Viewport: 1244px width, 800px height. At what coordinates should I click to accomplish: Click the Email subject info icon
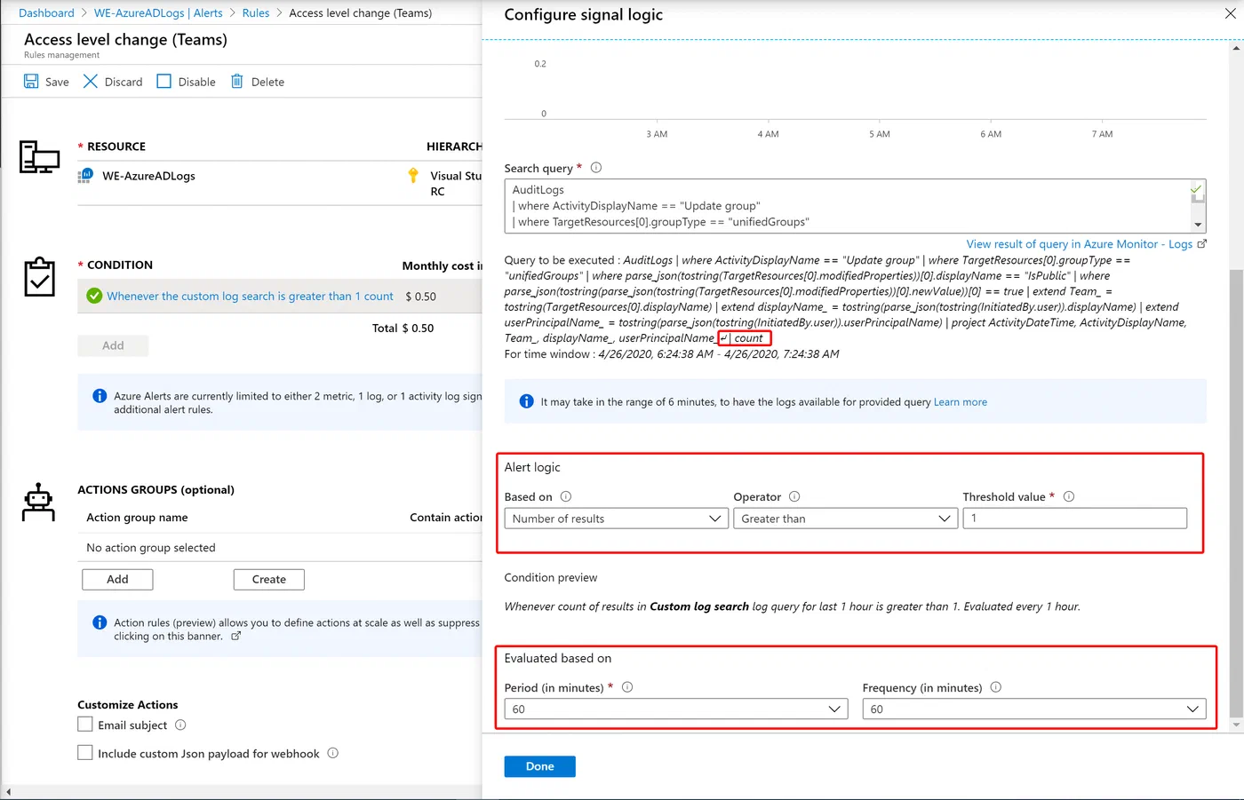180,725
